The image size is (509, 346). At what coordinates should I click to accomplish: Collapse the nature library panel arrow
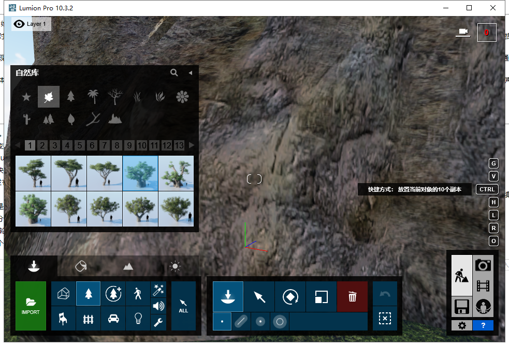(191, 73)
